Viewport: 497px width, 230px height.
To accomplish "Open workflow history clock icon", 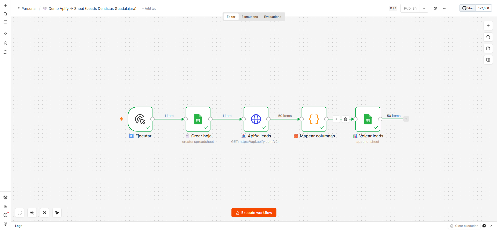I will (435, 8).
